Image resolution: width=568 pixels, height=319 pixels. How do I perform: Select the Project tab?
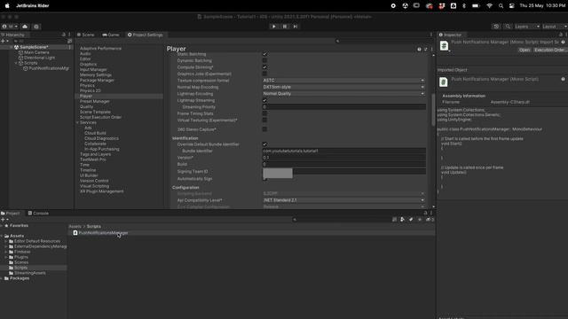coord(11,214)
